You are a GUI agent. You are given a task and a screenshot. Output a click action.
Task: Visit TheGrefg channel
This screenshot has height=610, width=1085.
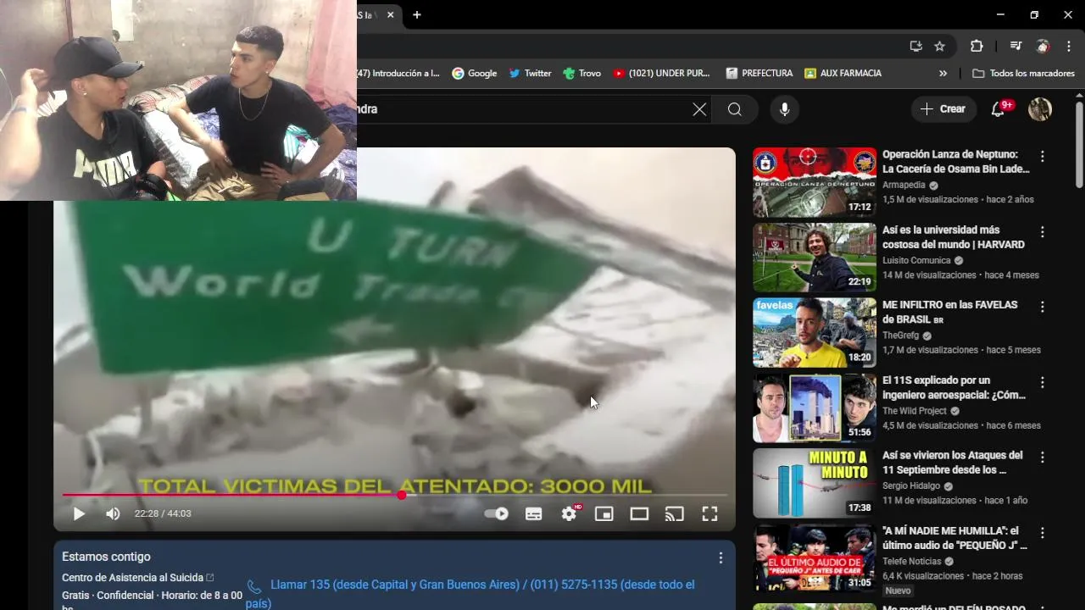tap(900, 335)
